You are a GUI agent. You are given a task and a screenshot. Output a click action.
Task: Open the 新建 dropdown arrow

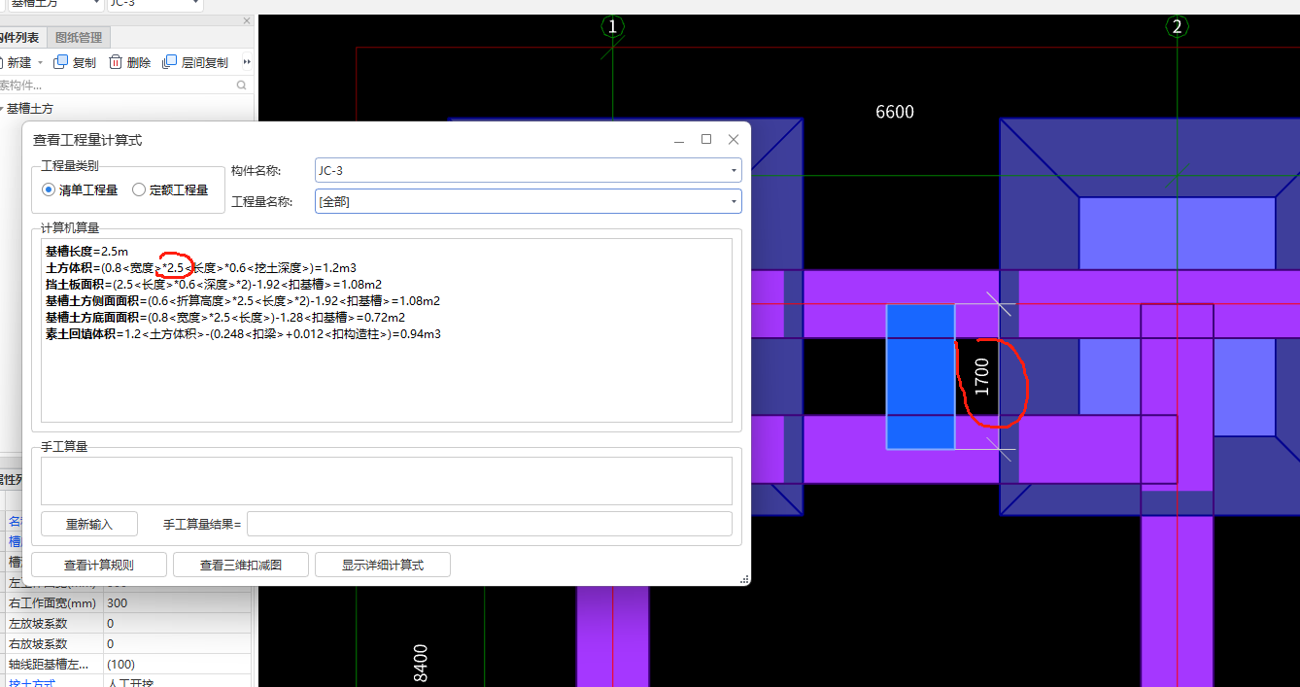pos(40,62)
